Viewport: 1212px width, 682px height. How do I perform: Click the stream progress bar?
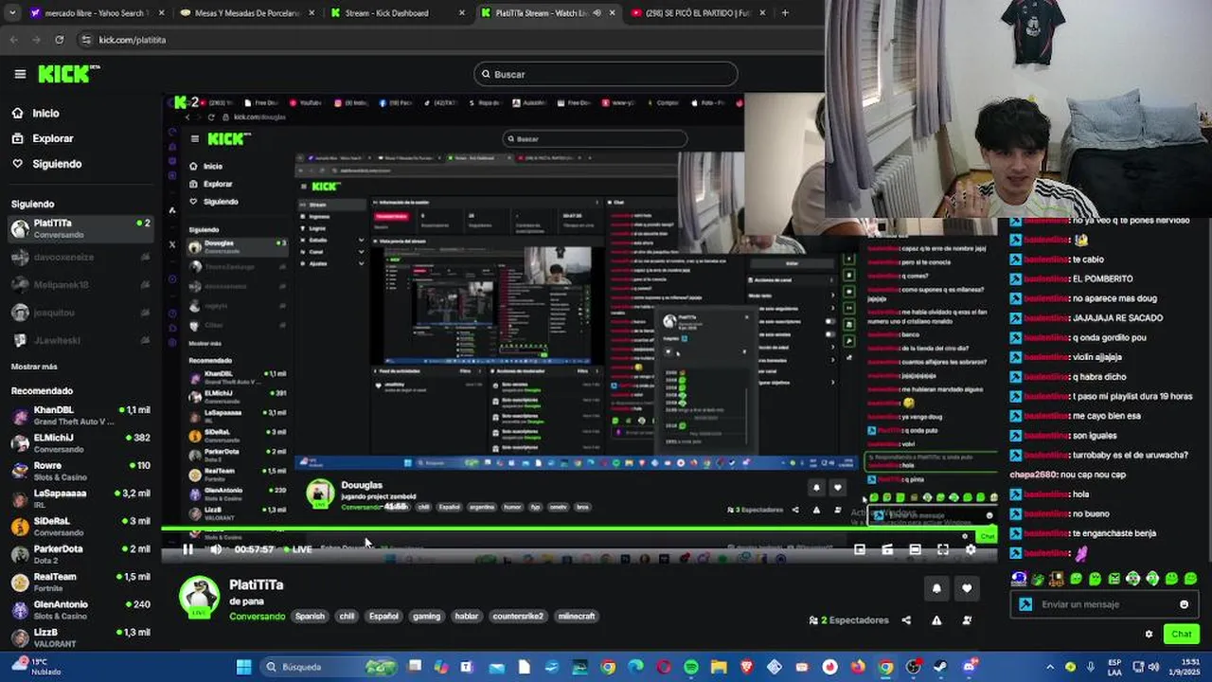point(578,529)
